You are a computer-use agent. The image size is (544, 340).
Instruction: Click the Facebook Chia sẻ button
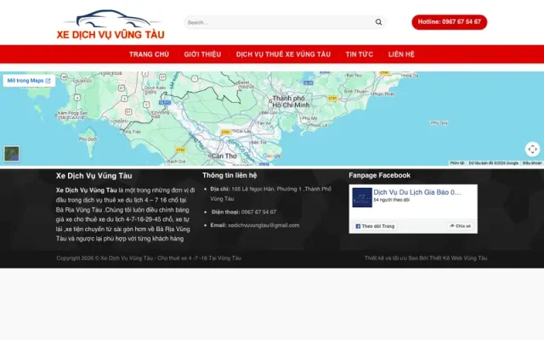tap(460, 226)
